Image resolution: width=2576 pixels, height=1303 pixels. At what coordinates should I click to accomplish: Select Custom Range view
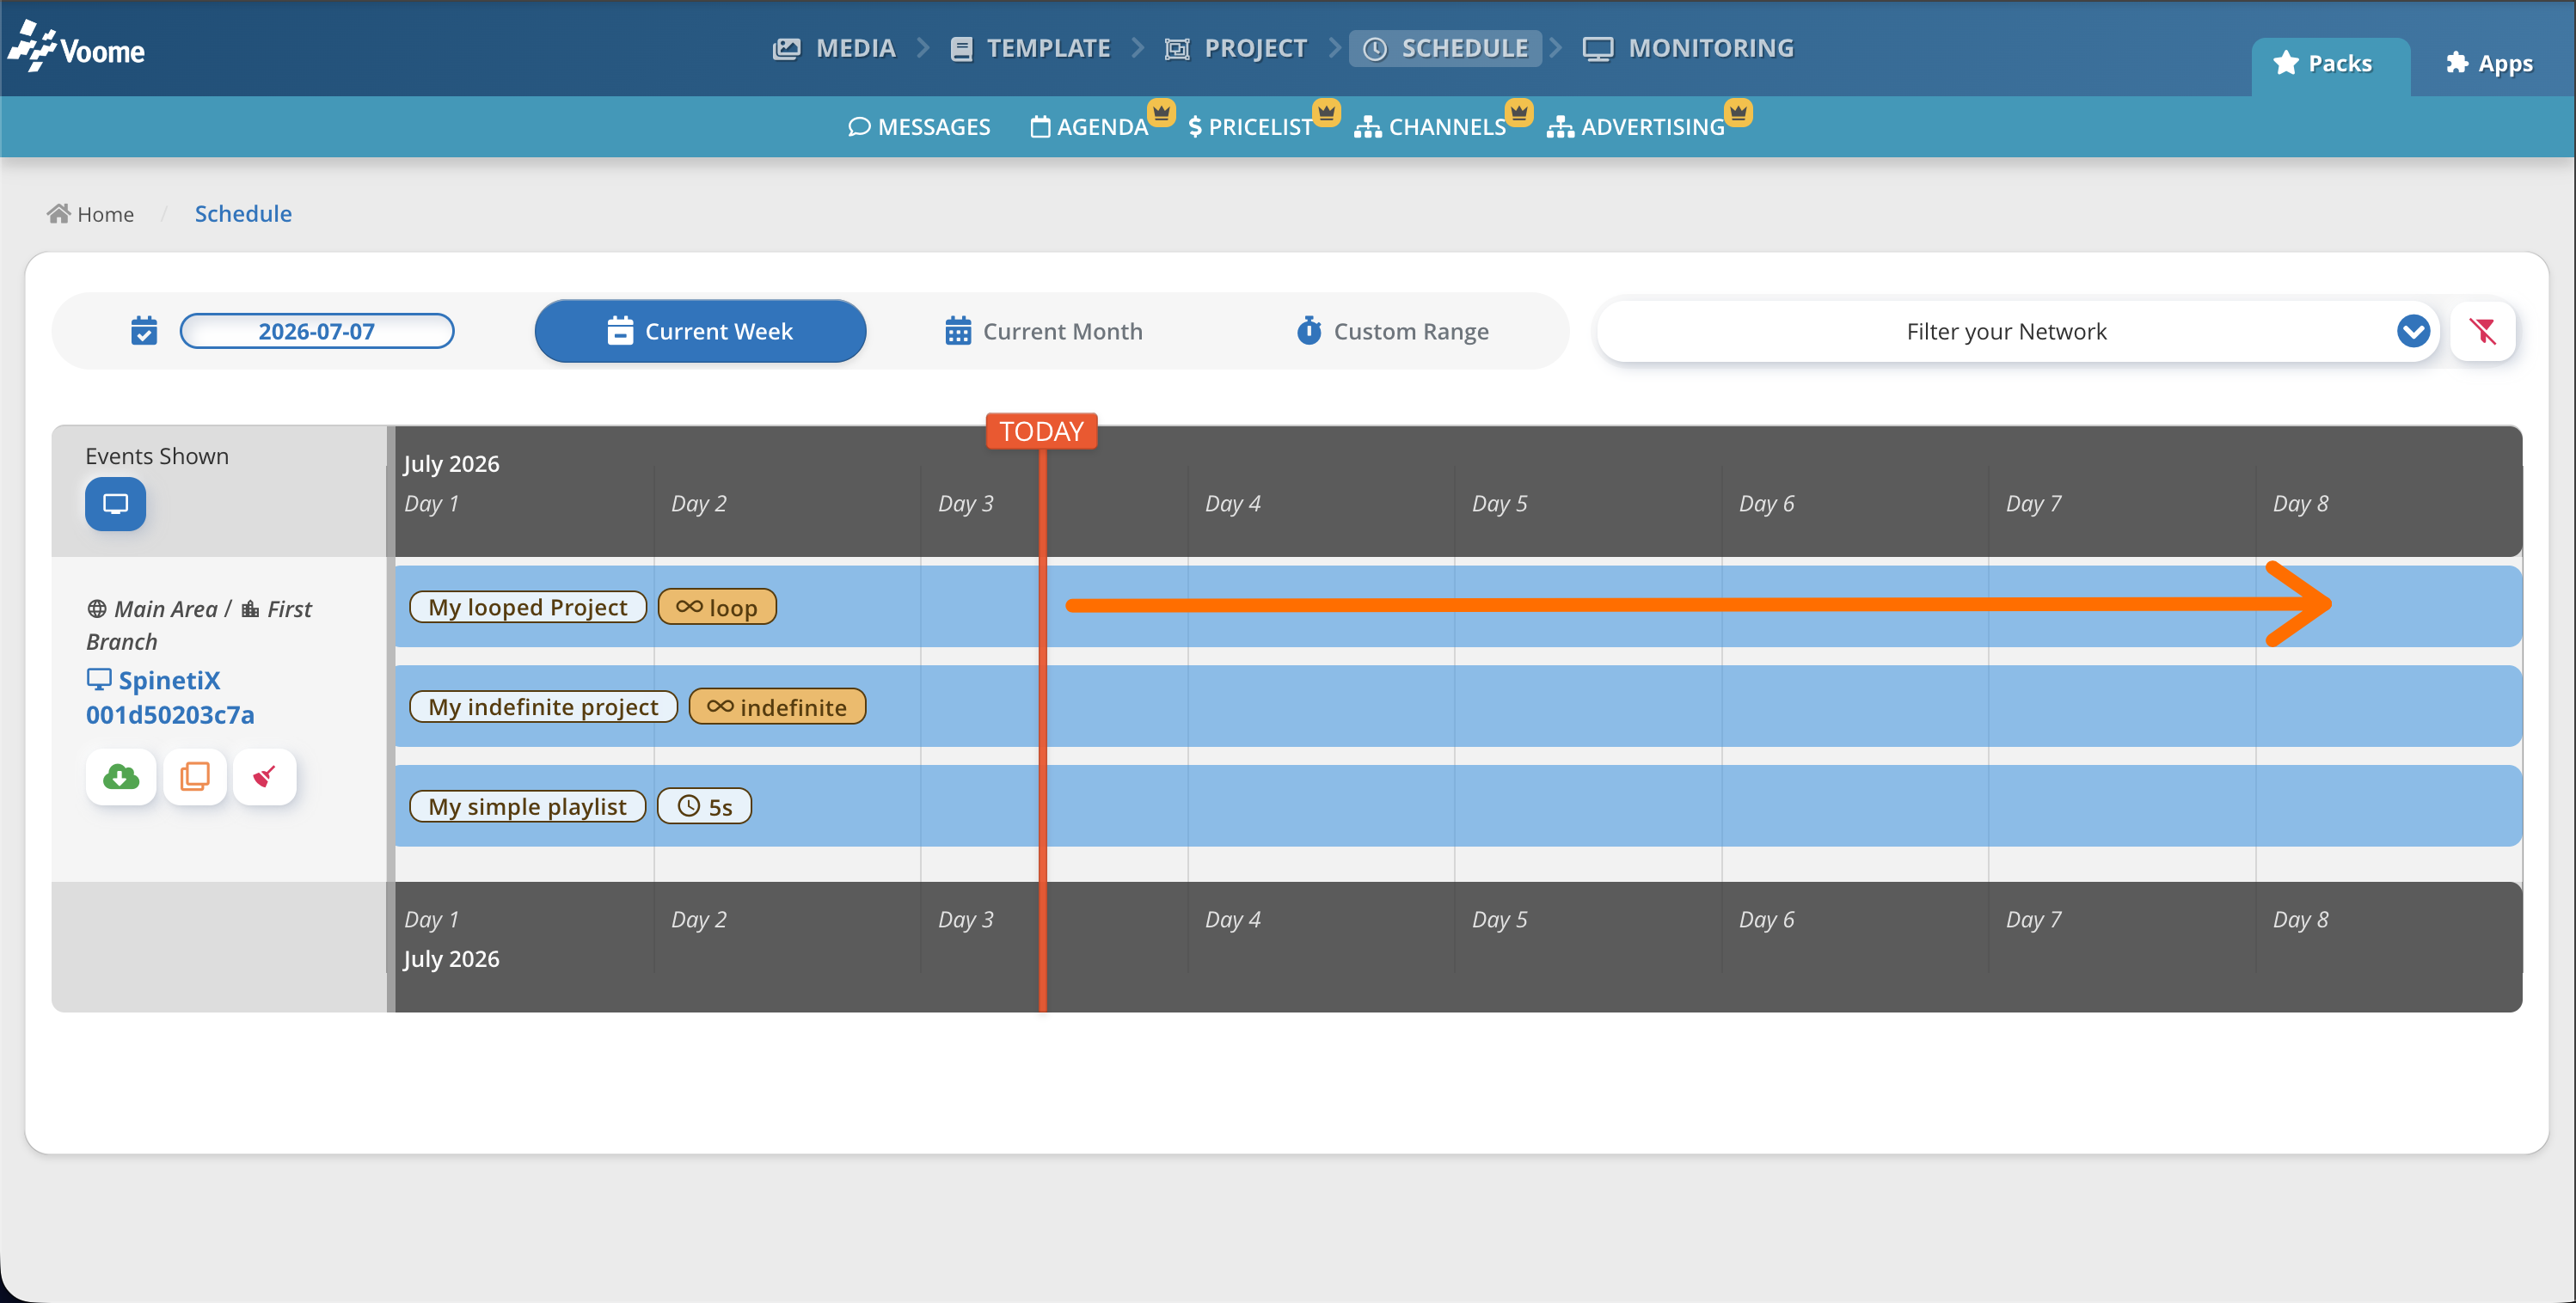[1393, 331]
